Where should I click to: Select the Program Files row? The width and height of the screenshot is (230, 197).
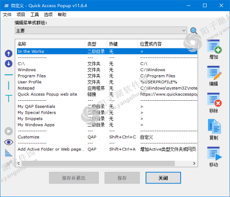coord(107,76)
